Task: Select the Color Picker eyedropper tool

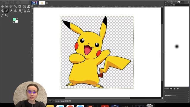Action: 2,15
